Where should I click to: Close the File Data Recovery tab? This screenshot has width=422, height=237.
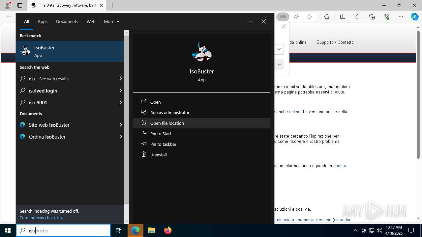coord(101,5)
